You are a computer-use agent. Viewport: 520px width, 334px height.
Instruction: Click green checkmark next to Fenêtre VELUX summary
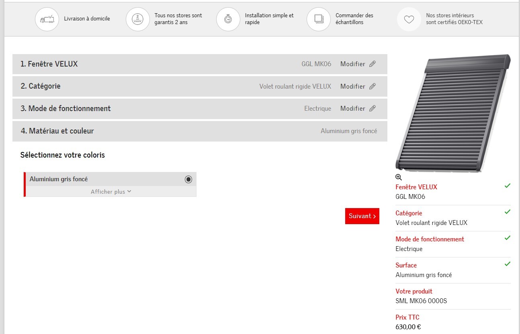pyautogui.click(x=508, y=186)
